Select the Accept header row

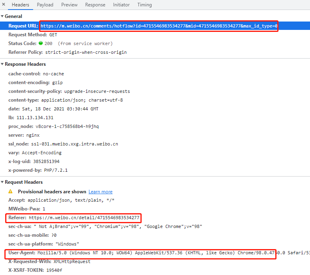pyautogui.click(x=61, y=200)
